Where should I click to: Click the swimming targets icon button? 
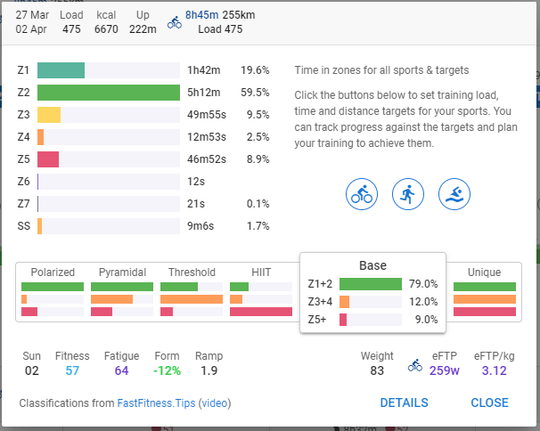[x=454, y=194]
